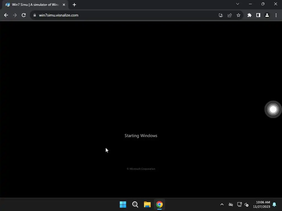
Task: Open taskbar Search
Action: point(135,204)
